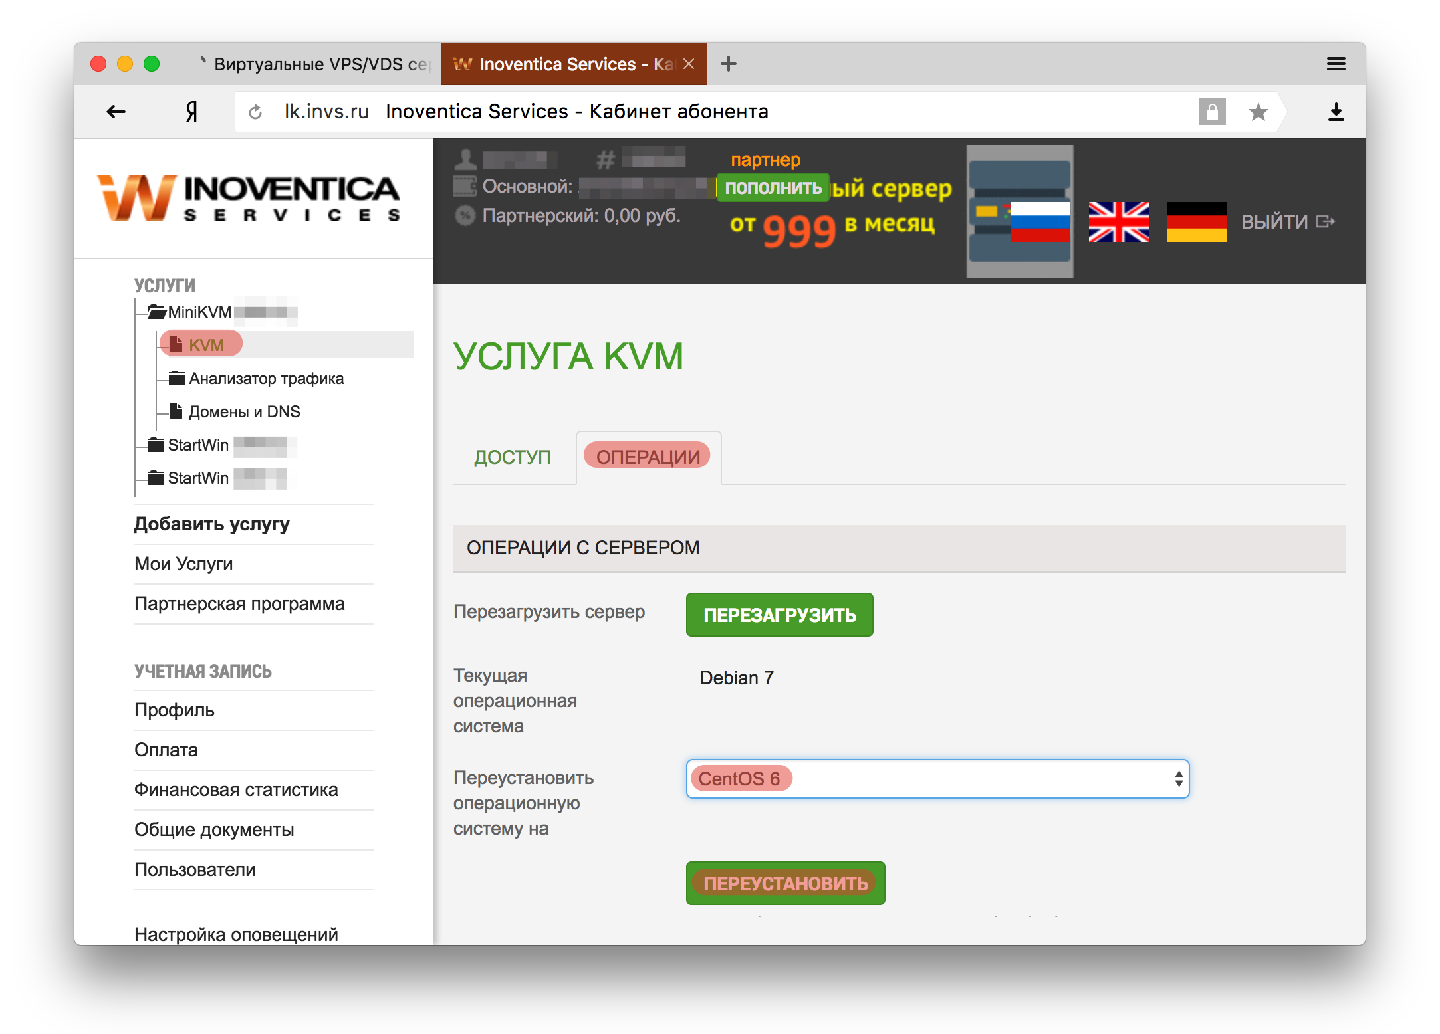This screenshot has height=1034, width=1440.
Task: Open a new tab with plus icon
Action: 729,64
